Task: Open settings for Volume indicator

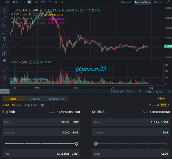Action: (x=34, y=63)
